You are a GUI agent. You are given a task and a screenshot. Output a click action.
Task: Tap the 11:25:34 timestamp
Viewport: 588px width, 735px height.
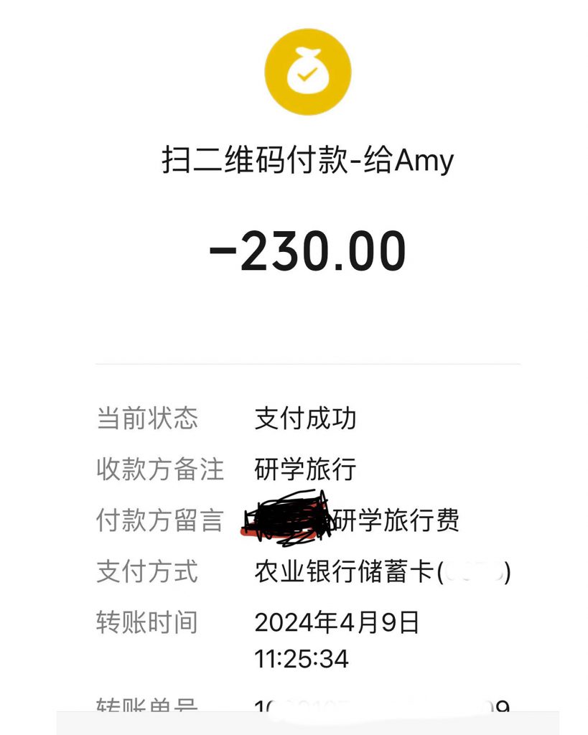pyautogui.click(x=302, y=659)
